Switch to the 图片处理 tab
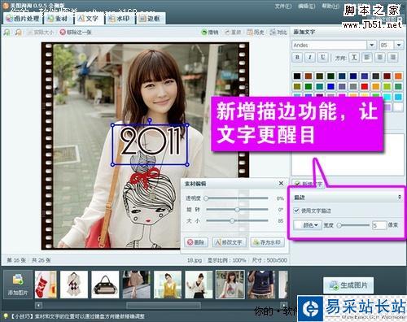This screenshot has height=322, width=407. pyautogui.click(x=23, y=19)
